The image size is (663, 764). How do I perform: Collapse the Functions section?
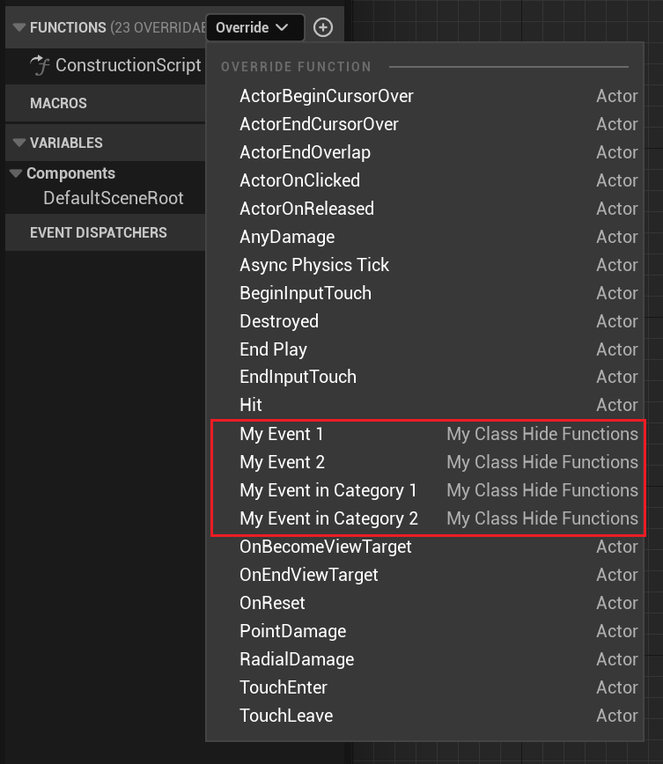tap(18, 28)
